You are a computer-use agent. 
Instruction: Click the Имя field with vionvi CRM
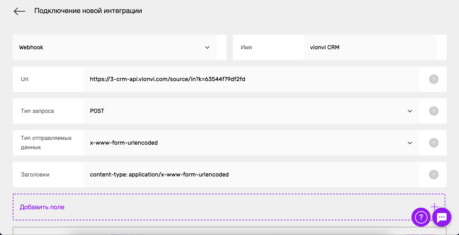point(370,47)
